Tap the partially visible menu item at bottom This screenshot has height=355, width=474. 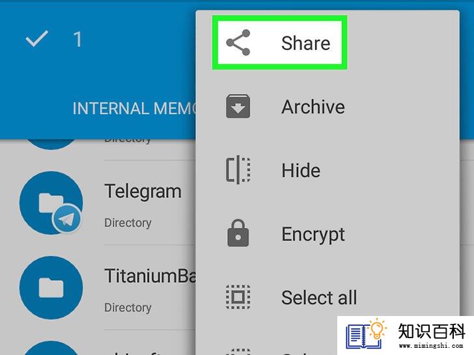point(266,350)
